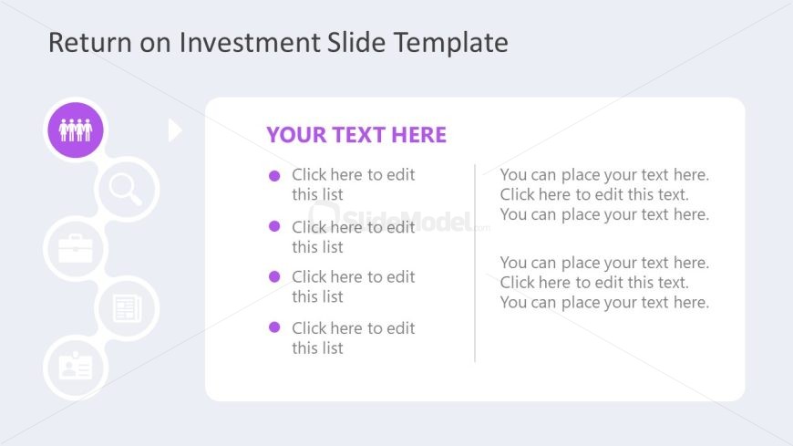Image resolution: width=793 pixels, height=446 pixels.
Task: Click the vertical divider line
Action: (x=475, y=263)
